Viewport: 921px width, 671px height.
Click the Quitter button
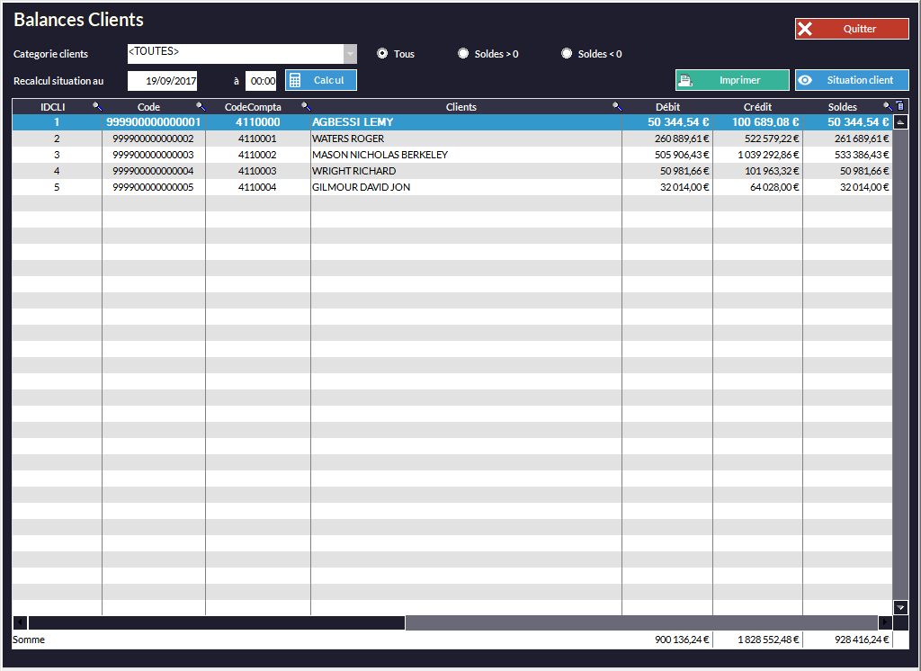click(851, 29)
